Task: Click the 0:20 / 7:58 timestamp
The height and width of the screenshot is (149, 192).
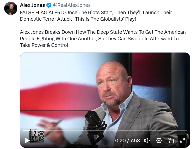Action: click(127, 141)
